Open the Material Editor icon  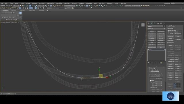point(95,6)
